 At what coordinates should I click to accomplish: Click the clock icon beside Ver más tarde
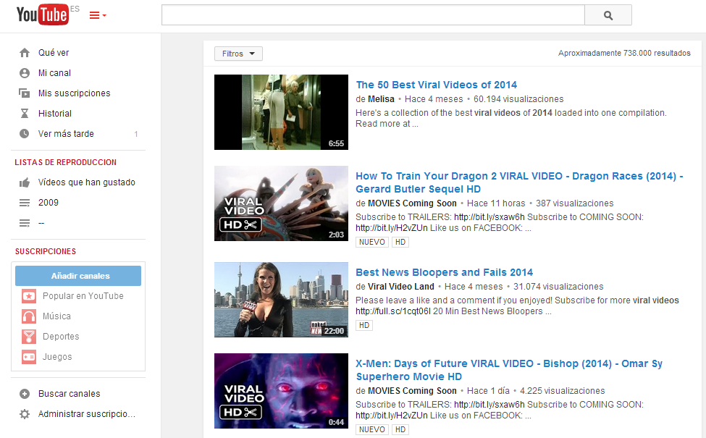(25, 134)
